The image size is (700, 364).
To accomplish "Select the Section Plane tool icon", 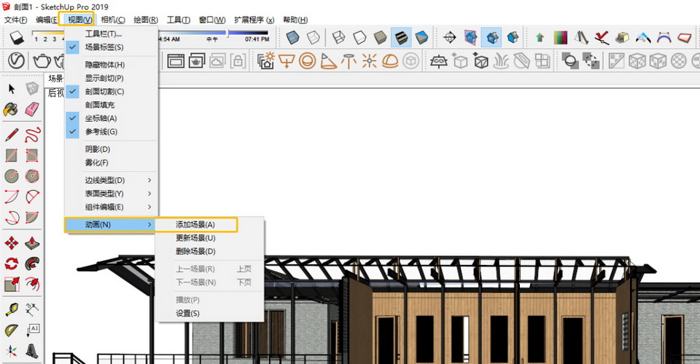I will click(x=450, y=36).
